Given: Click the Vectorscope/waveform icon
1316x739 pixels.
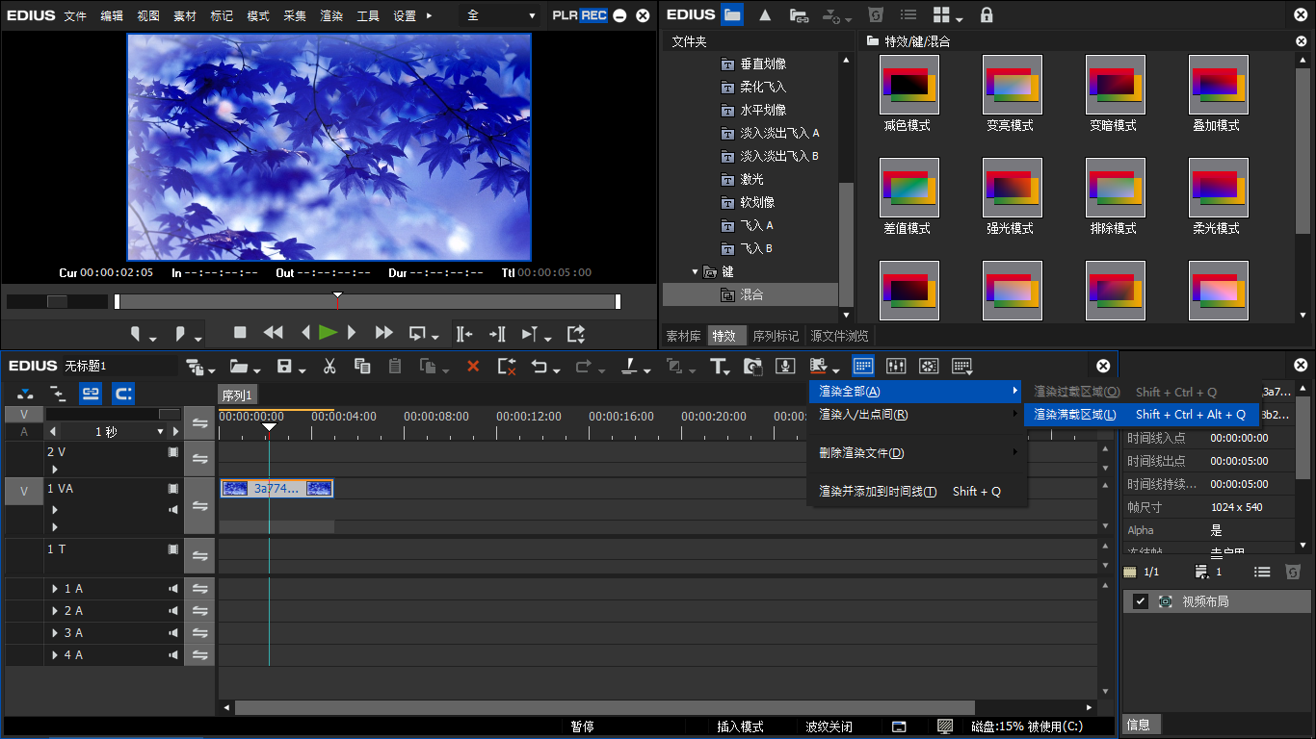Looking at the screenshot, I should (x=929, y=366).
